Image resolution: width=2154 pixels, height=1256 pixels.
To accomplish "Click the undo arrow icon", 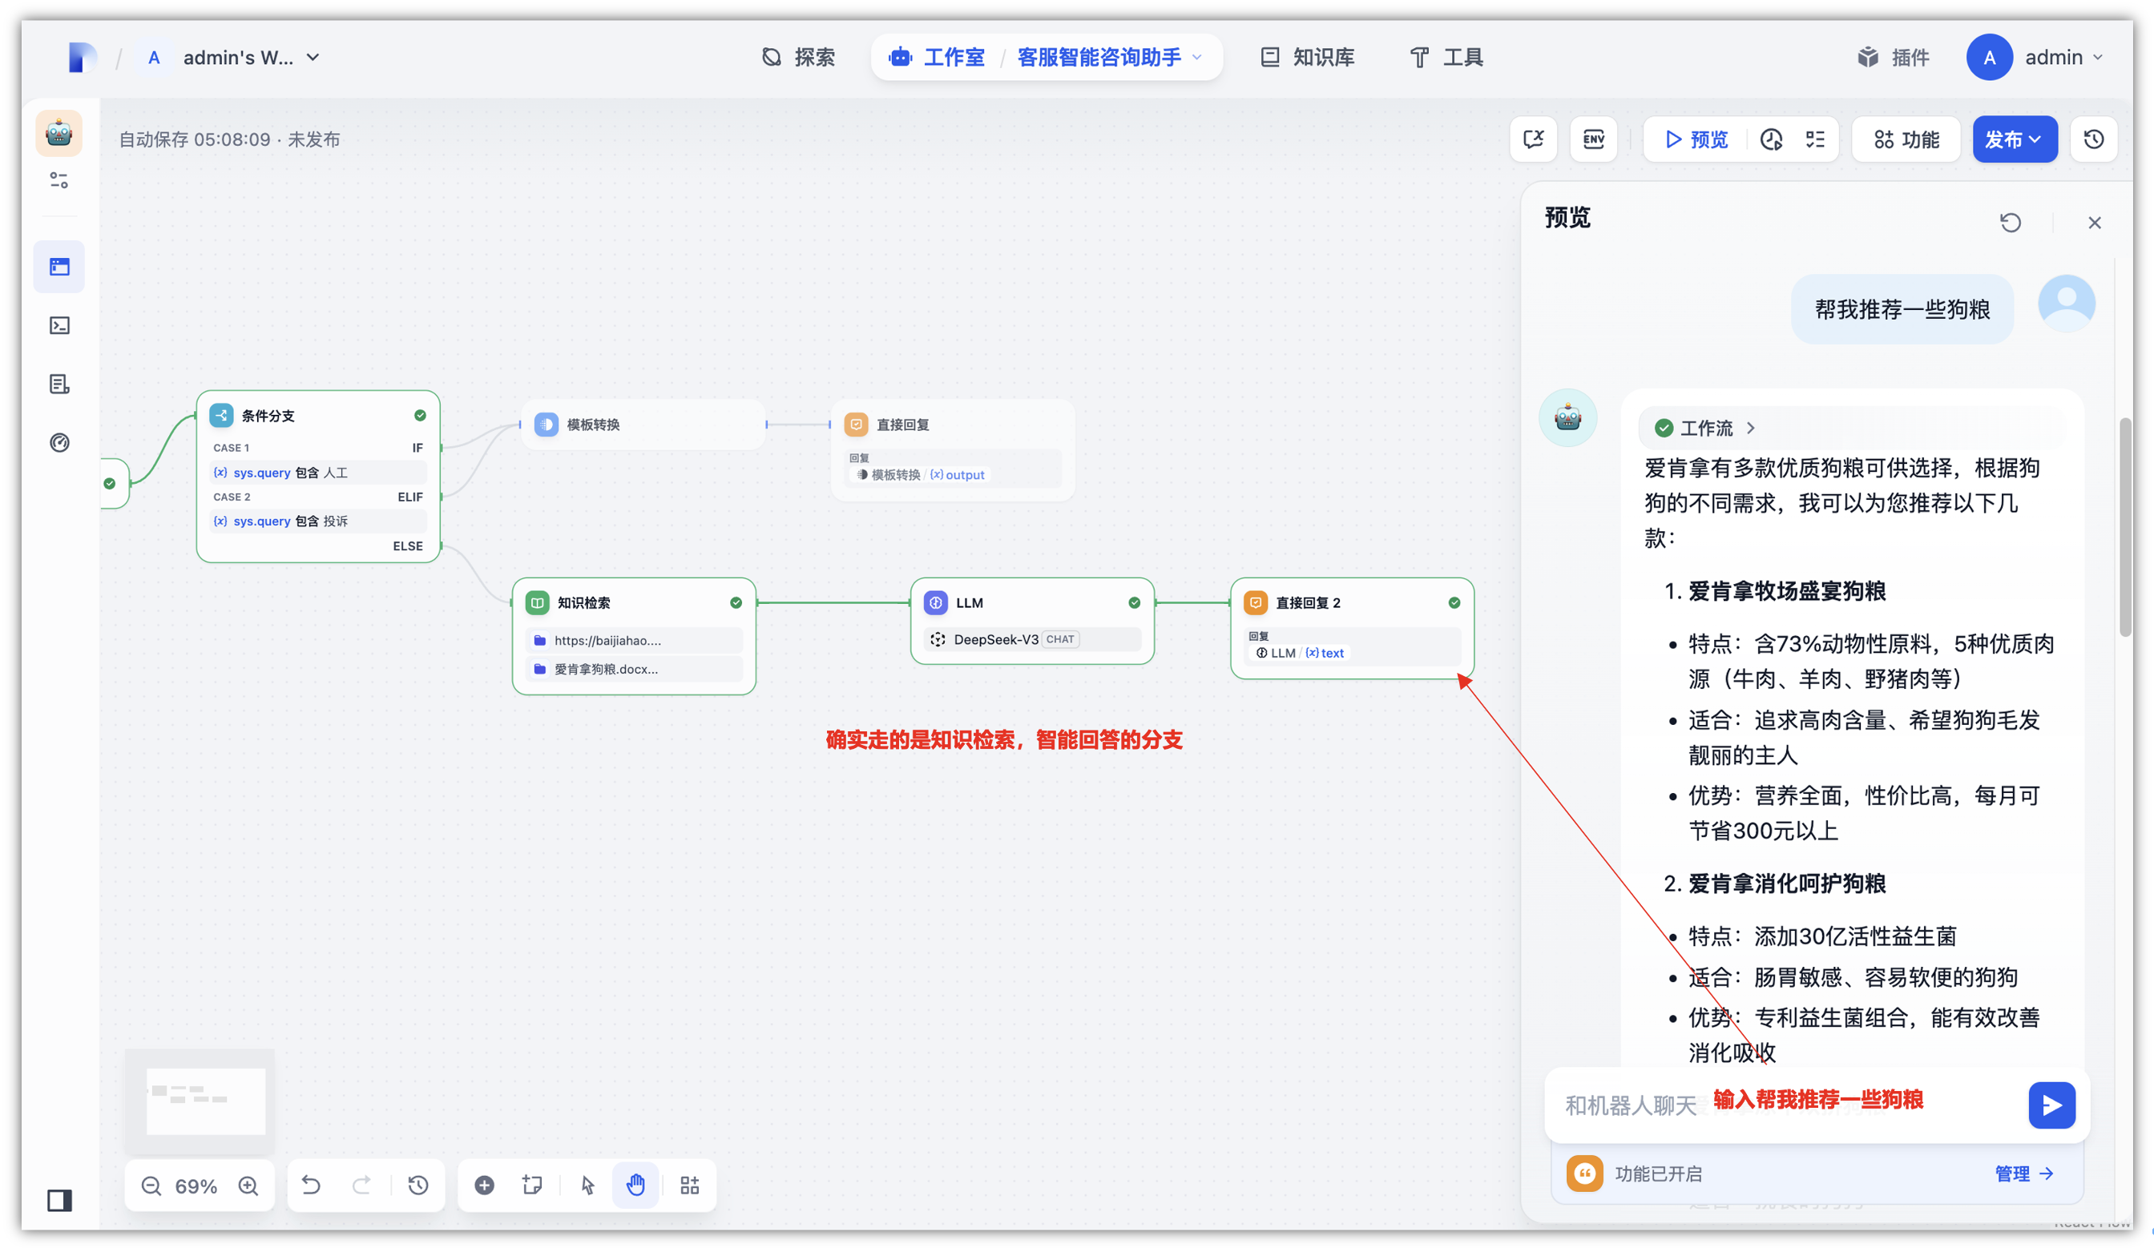I will [311, 1185].
